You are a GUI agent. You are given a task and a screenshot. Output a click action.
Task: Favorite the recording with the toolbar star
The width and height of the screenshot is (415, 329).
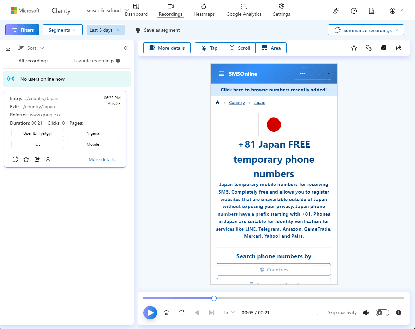[x=354, y=48]
